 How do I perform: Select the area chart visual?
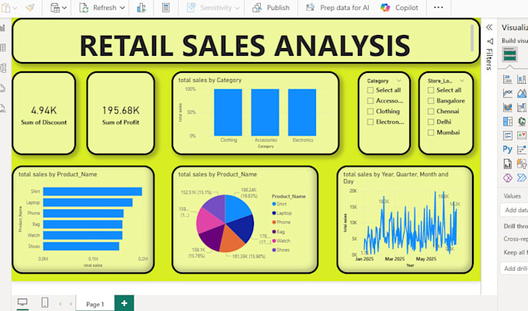click(x=522, y=93)
